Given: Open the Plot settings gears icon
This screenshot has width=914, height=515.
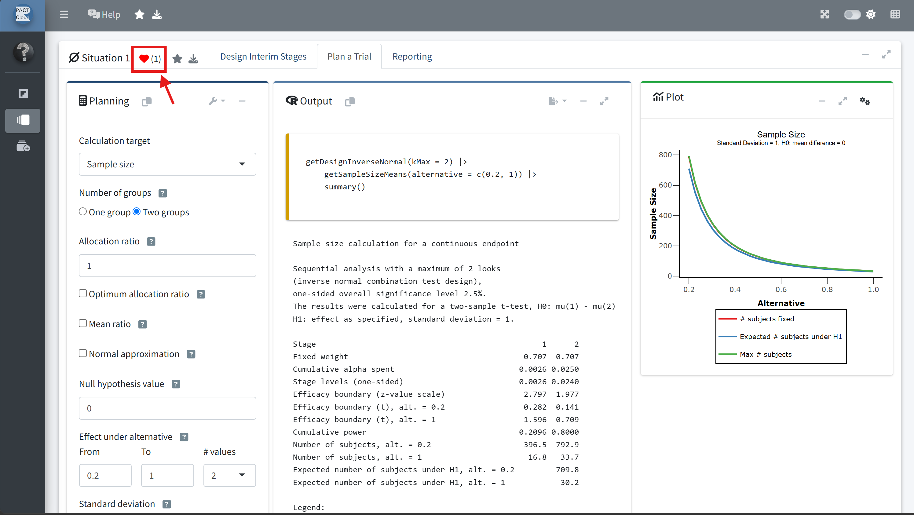Looking at the screenshot, I should [x=865, y=101].
